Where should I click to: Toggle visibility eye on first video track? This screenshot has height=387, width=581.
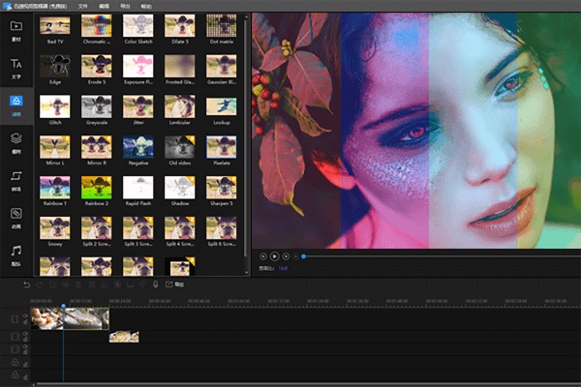25,316
